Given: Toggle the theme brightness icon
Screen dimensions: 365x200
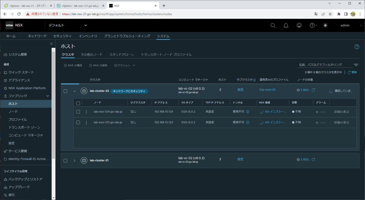Looking at the screenshot, I should click(325, 25).
